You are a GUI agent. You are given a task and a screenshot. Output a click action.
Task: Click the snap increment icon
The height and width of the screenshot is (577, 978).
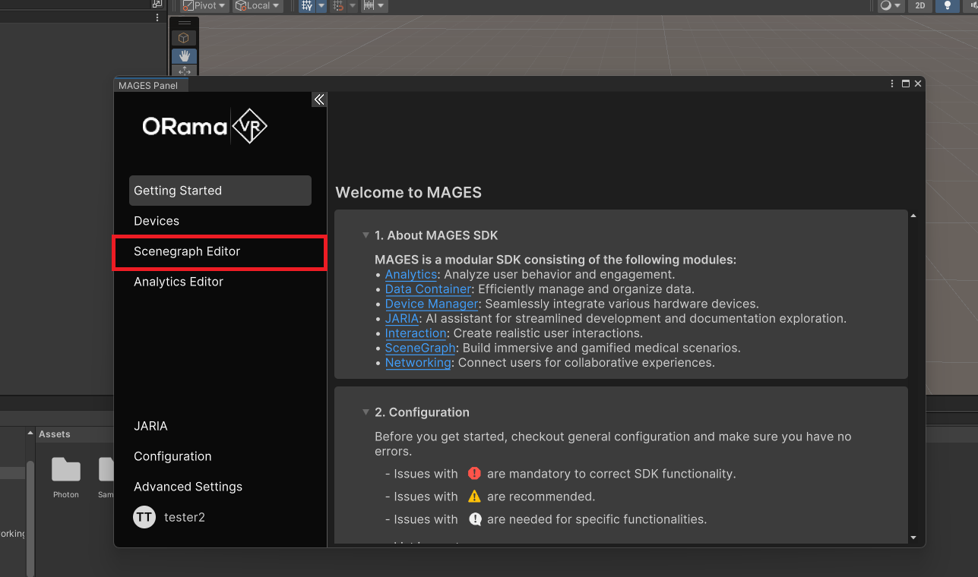pyautogui.click(x=339, y=5)
